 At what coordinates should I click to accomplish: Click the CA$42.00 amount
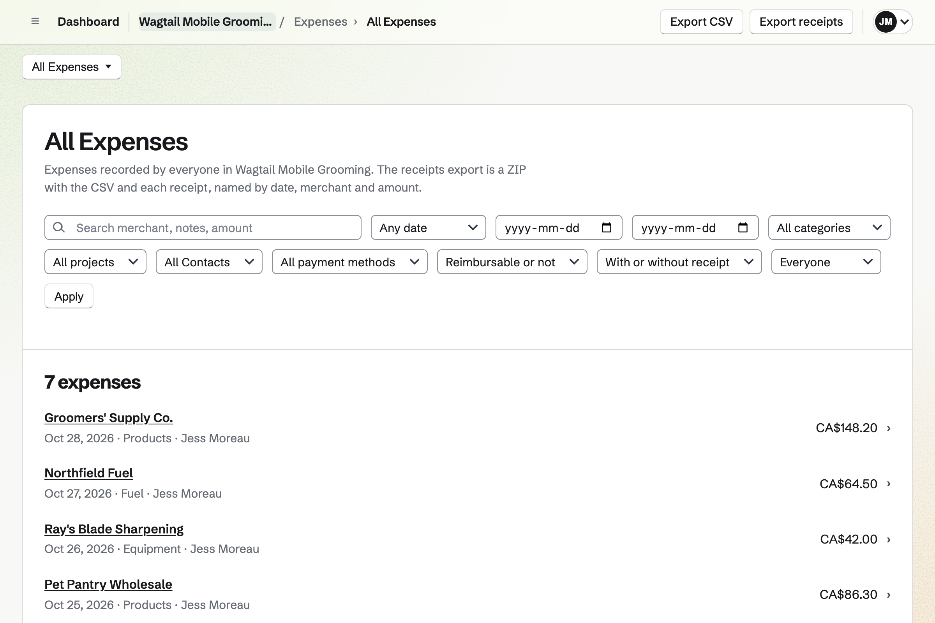(x=849, y=539)
